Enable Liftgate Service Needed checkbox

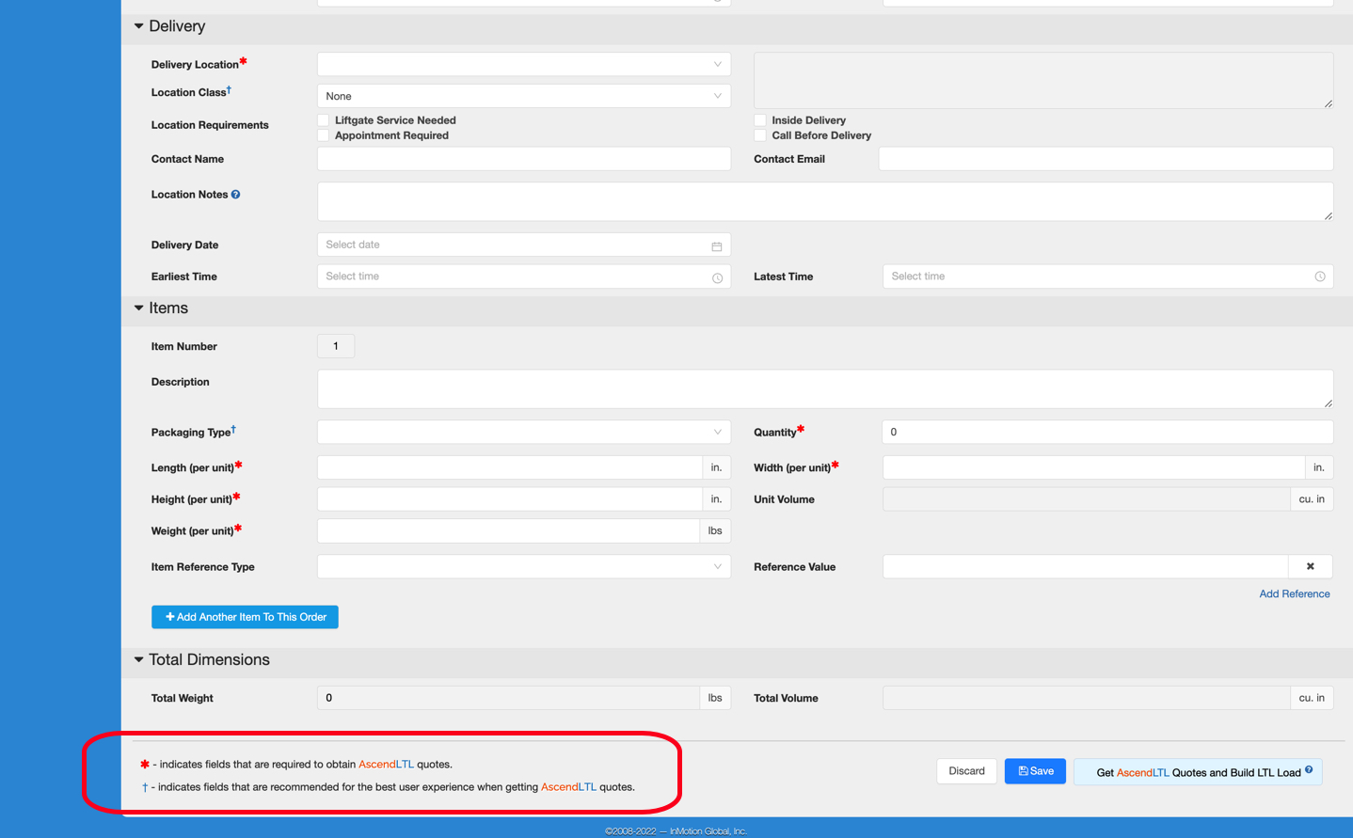tap(324, 120)
